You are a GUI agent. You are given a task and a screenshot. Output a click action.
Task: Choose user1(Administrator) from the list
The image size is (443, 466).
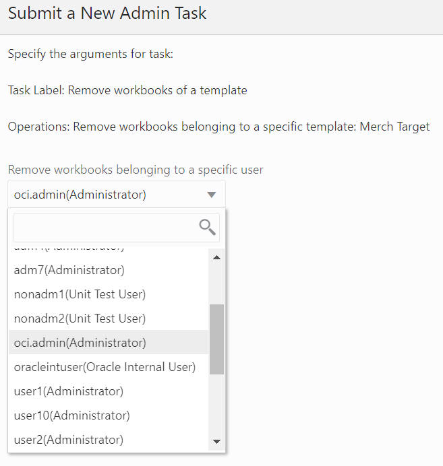pos(109,391)
